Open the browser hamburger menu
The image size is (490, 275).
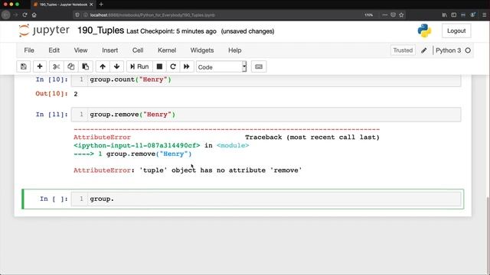(484, 15)
